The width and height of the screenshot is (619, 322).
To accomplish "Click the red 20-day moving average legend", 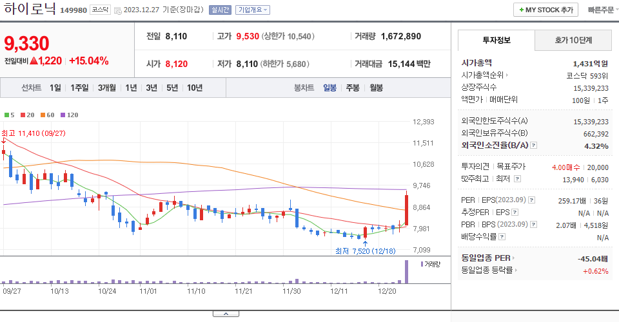I will 28,115.
